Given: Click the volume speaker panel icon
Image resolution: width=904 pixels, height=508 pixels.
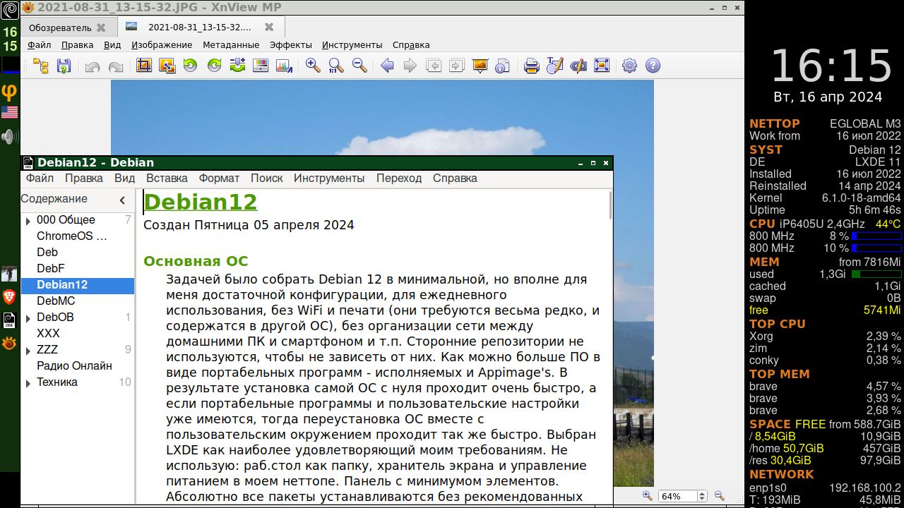Looking at the screenshot, I should 9,136.
